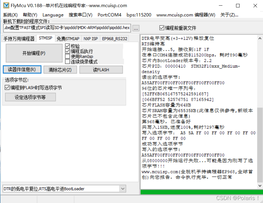Minimize the FlyMcu window
Image resolution: width=263 pixels, height=203 pixels.
point(221,6)
